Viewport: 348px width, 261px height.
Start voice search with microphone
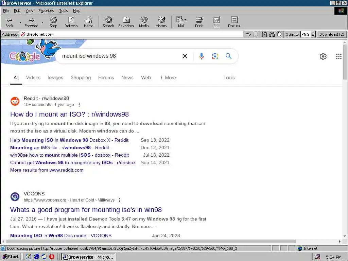[201, 56]
